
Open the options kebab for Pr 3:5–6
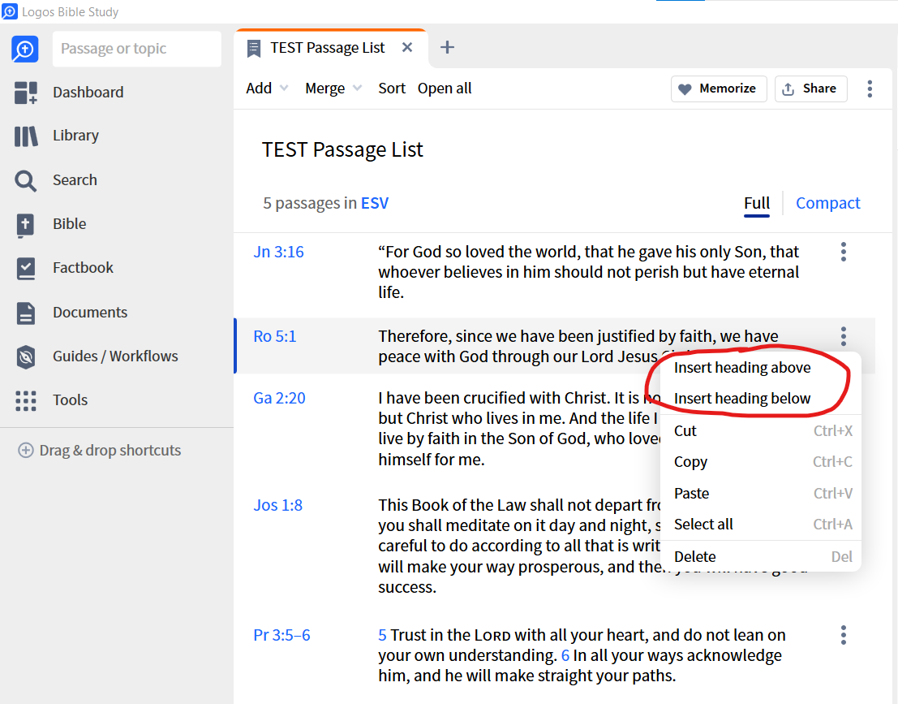coord(843,635)
